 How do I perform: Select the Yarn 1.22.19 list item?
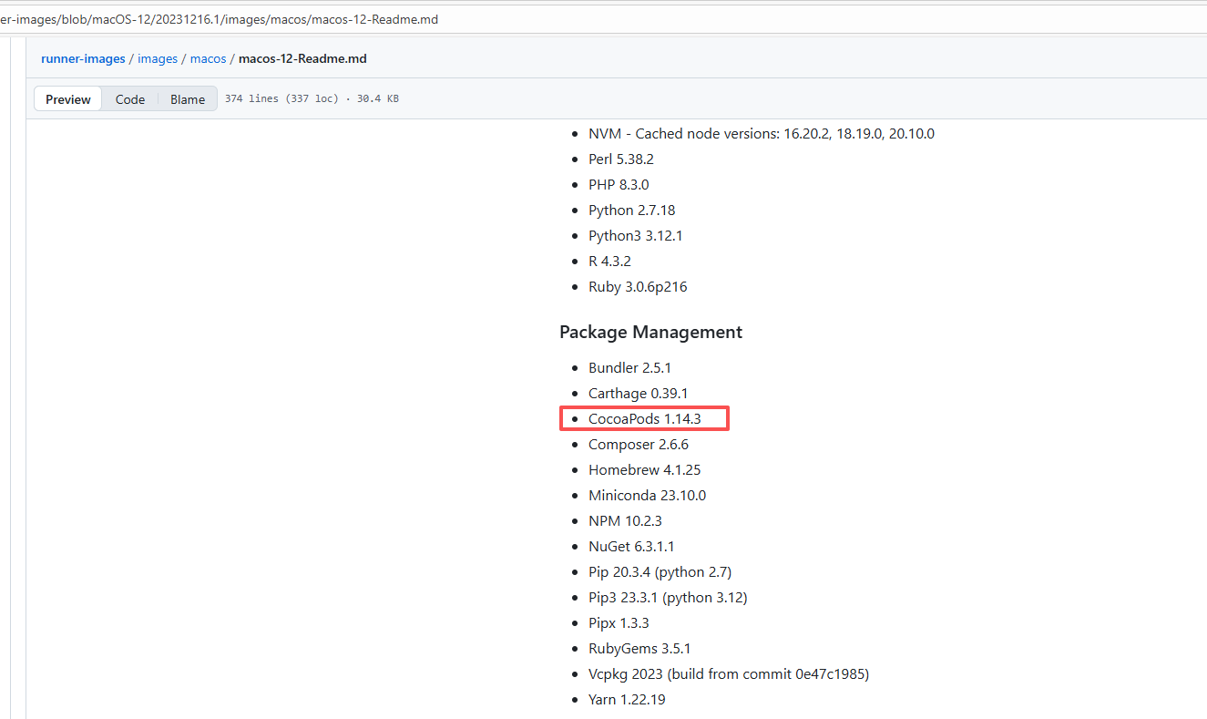(627, 700)
